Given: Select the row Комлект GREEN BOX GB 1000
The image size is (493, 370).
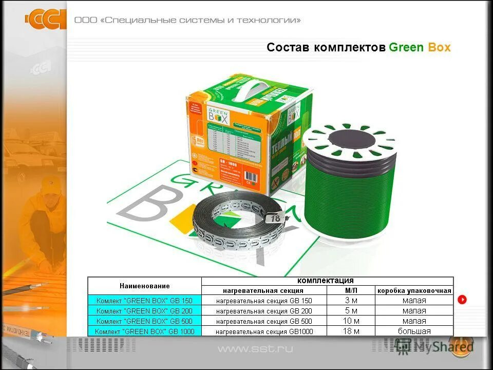Looking at the screenshot, I should tap(145, 331).
